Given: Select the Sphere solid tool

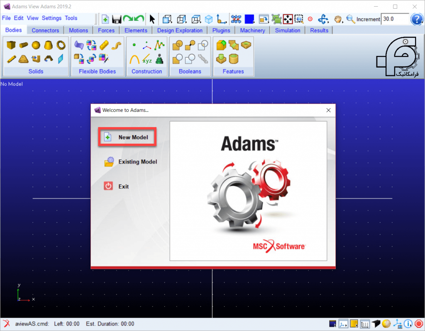Looking at the screenshot, I should pos(36,45).
